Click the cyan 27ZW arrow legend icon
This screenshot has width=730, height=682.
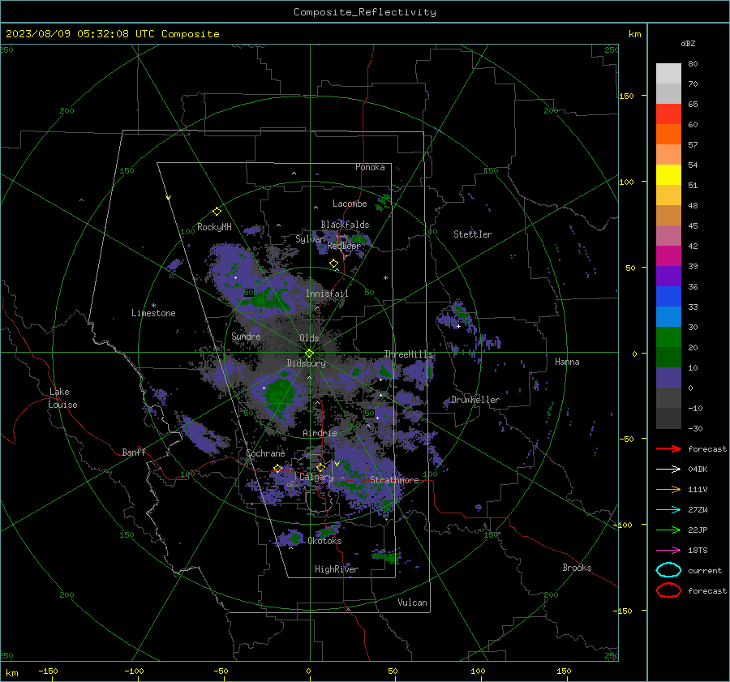[668, 509]
